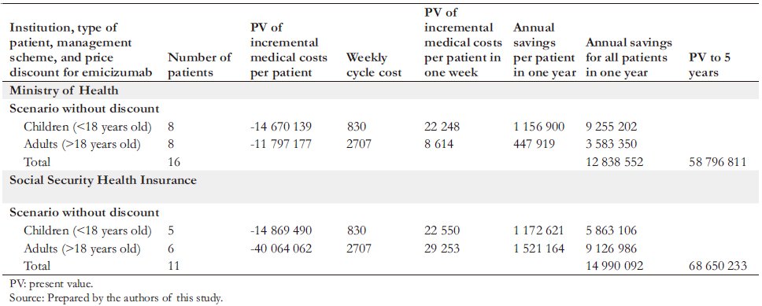Select the cell showing 22 248
762x306 pixels.
pyautogui.click(x=442, y=127)
